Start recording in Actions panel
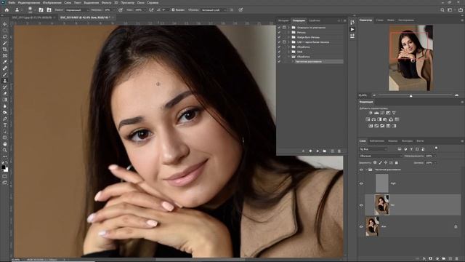 (310, 151)
